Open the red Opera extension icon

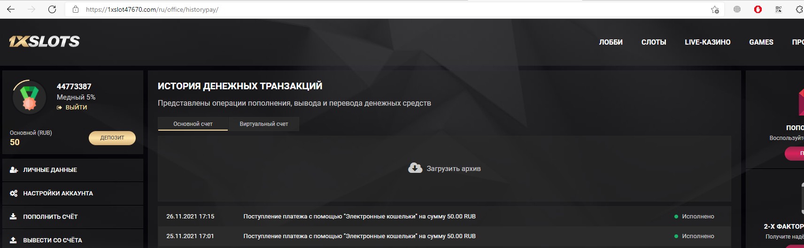click(x=758, y=9)
